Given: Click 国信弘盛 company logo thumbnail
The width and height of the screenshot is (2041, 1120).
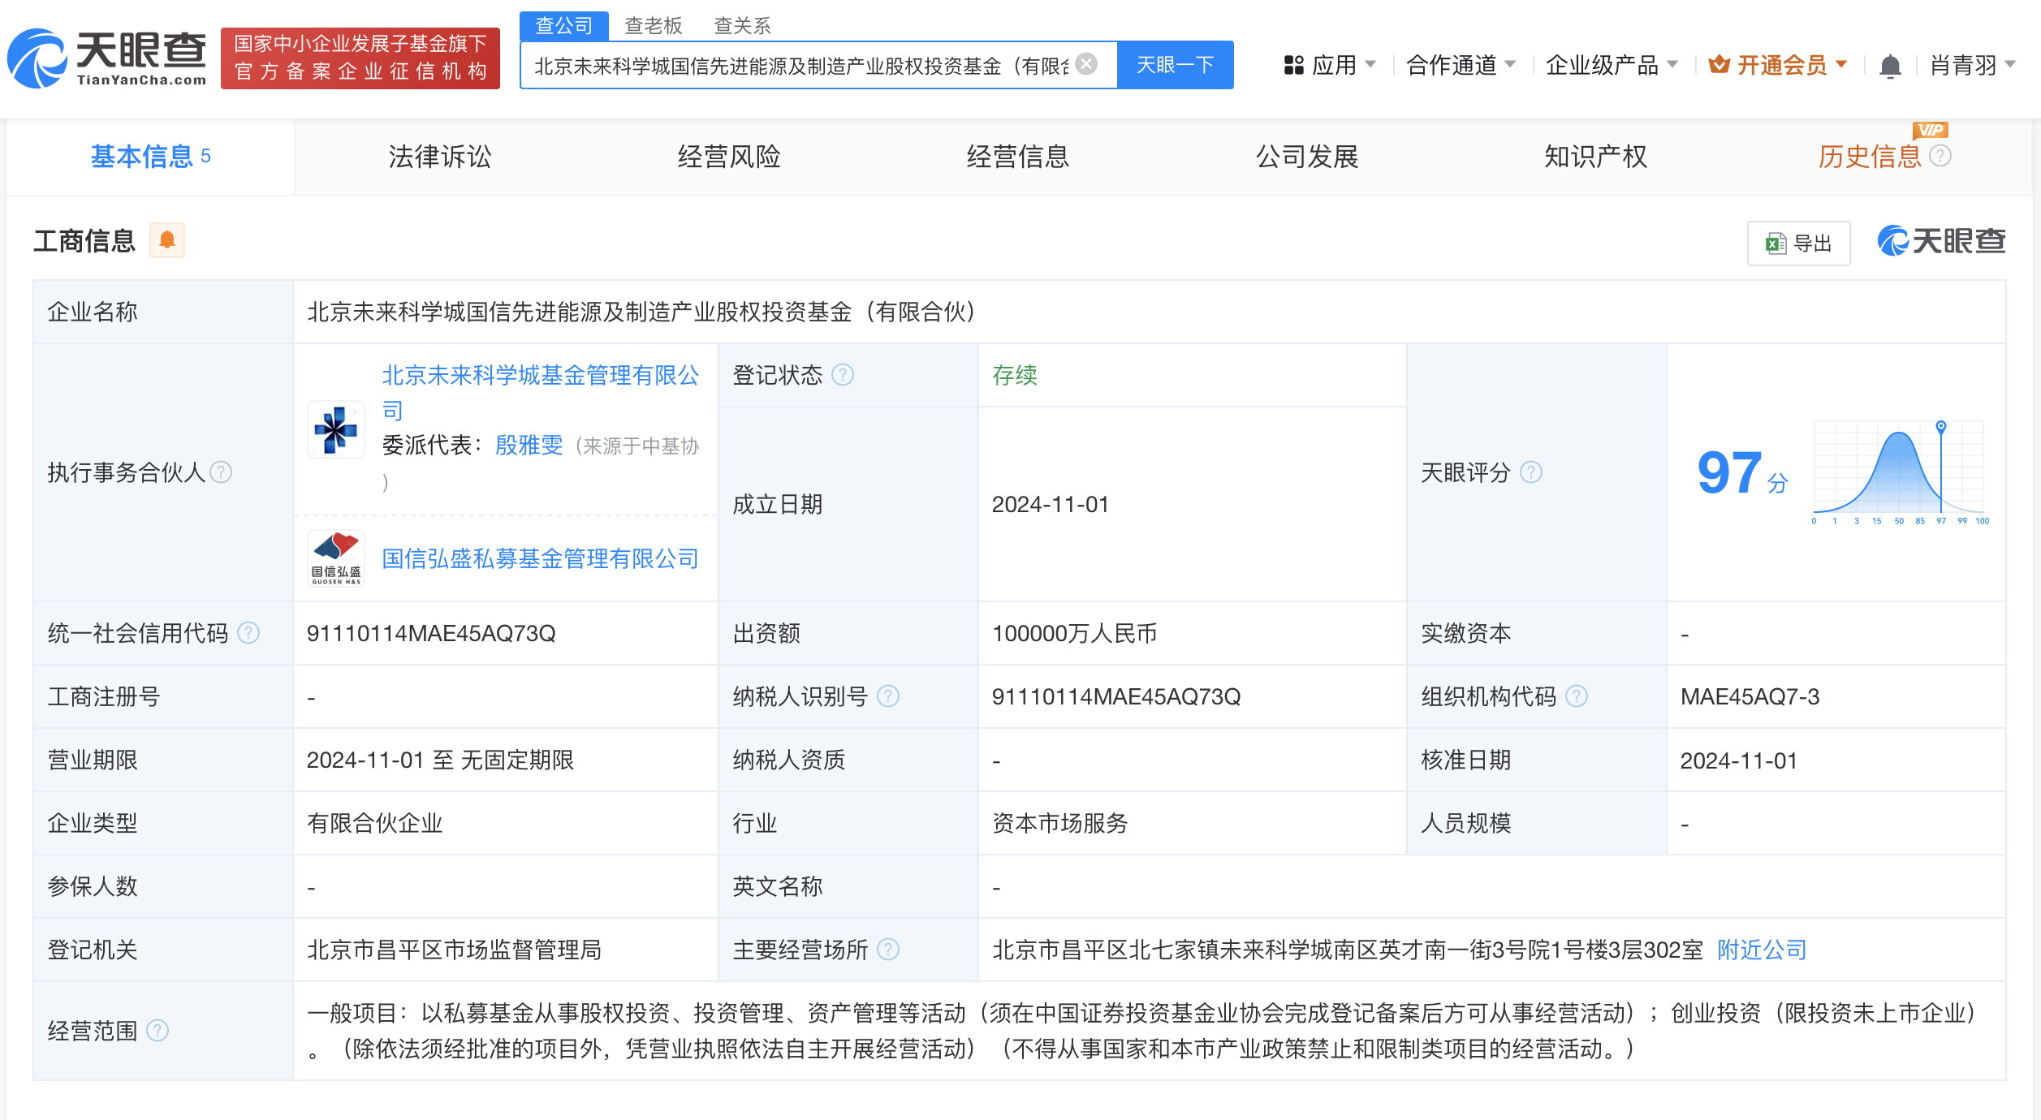Looking at the screenshot, I should (336, 558).
